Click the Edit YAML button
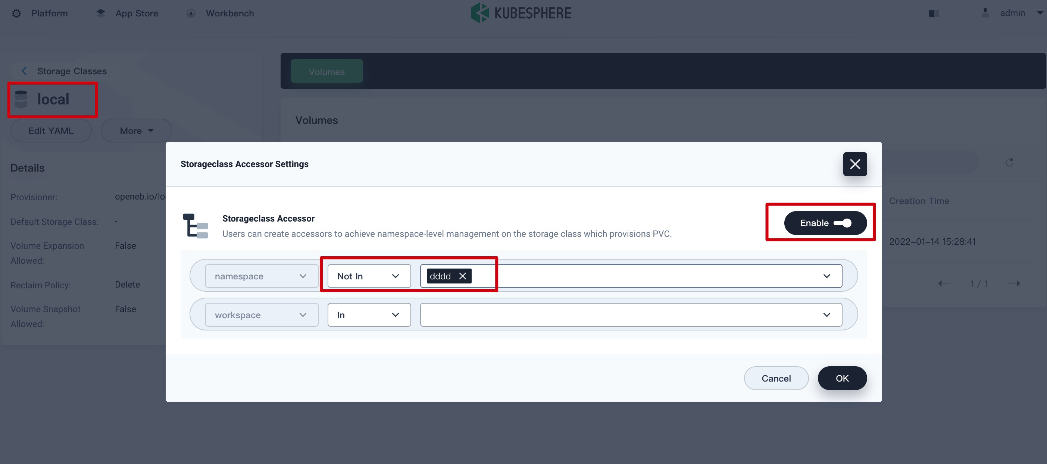The height and width of the screenshot is (464, 1047). click(x=51, y=131)
